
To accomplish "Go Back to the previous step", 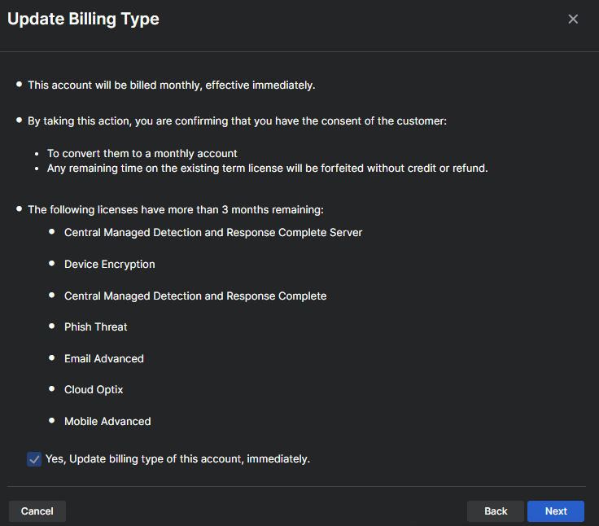I will (x=496, y=511).
